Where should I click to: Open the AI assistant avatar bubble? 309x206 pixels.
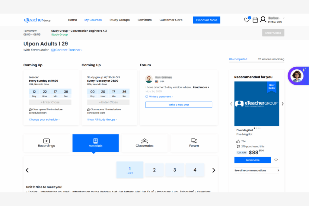(298, 76)
